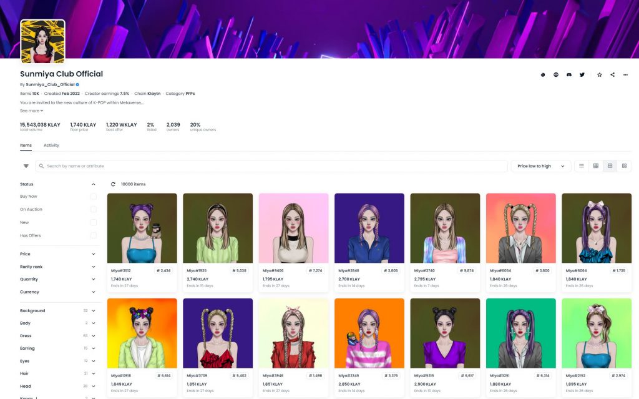Switch to the mosaic layout view icon
Image resolution: width=639 pixels, height=399 pixels.
tap(624, 165)
